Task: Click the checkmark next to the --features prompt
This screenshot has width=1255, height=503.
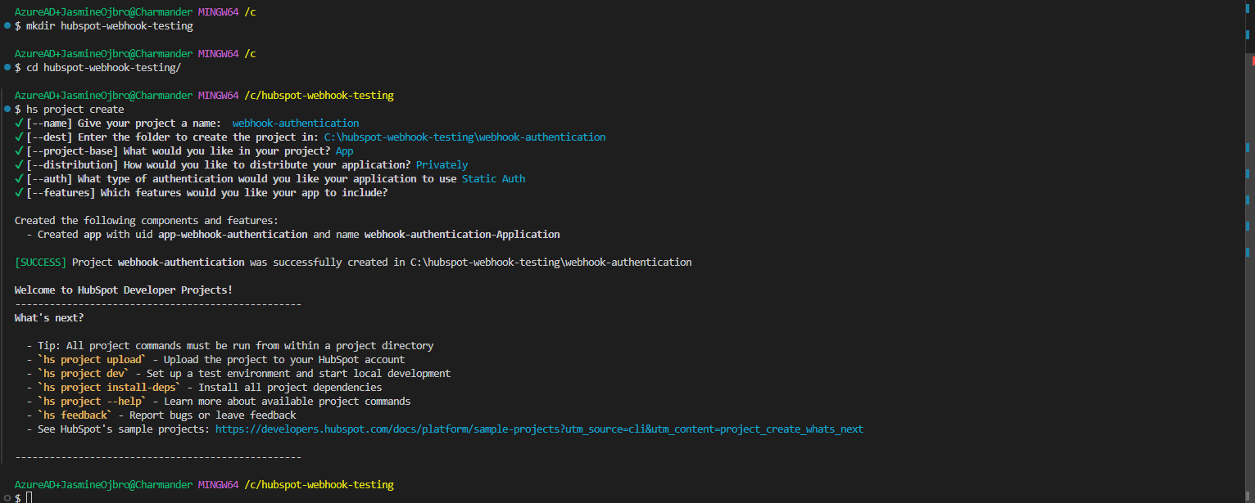Action: [x=18, y=192]
